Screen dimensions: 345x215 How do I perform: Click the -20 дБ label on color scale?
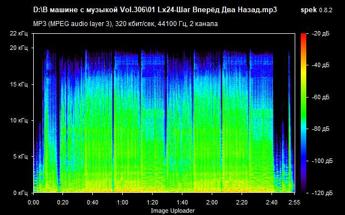[x=320, y=33]
